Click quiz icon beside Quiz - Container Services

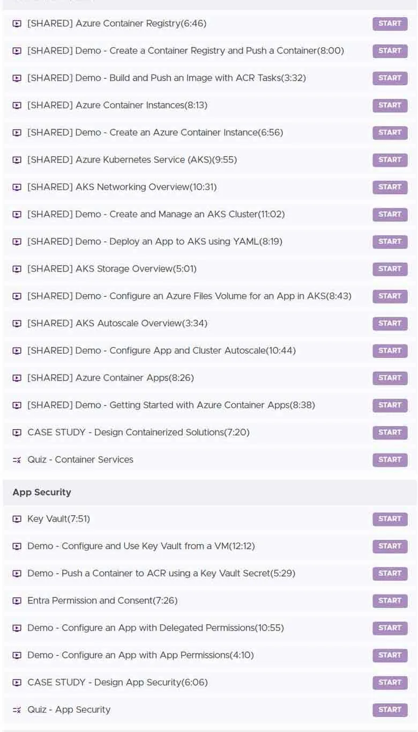tap(17, 460)
